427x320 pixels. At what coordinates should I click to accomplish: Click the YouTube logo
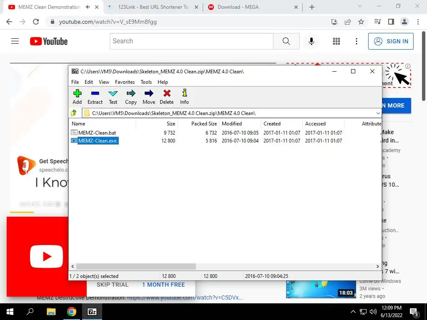pyautogui.click(x=49, y=41)
